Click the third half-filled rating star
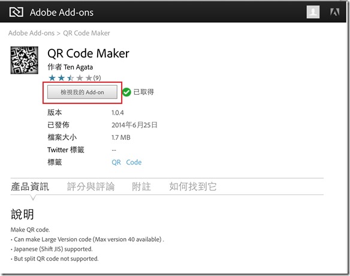 click(70, 78)
